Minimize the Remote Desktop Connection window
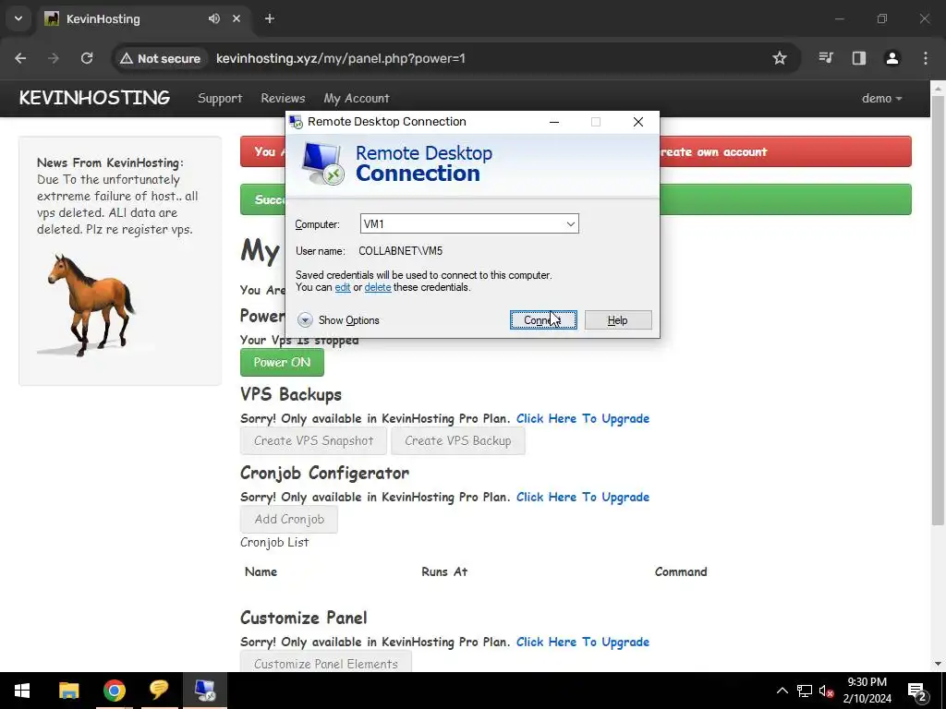 point(554,122)
